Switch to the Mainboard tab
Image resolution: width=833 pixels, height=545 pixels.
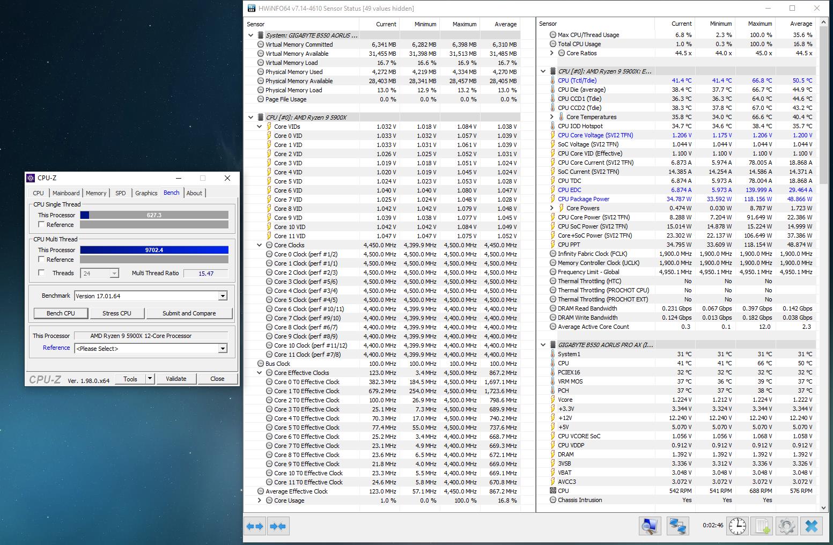tap(66, 193)
